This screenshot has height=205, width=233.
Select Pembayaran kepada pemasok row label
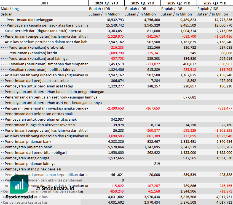pyautogui.click(x=47, y=25)
